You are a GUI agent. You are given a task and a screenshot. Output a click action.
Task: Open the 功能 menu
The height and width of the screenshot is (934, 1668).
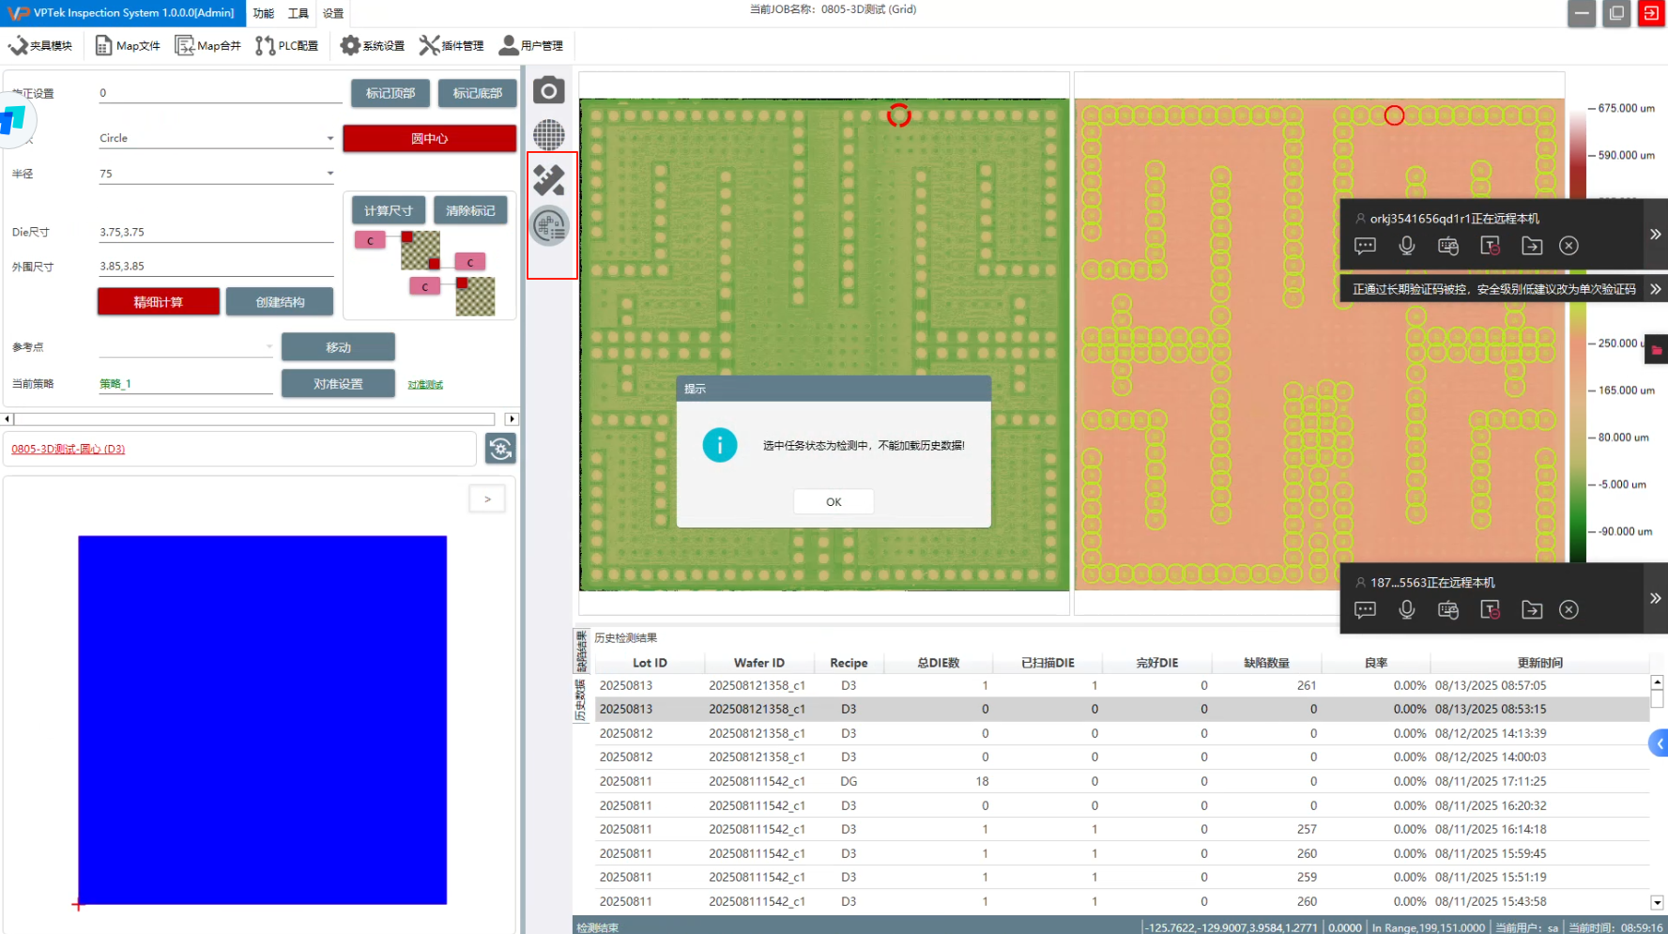click(264, 13)
